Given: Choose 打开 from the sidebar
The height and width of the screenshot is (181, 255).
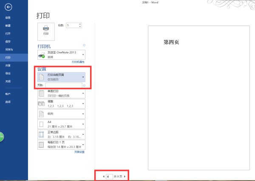Looking at the screenshot, I should pos(8,34).
